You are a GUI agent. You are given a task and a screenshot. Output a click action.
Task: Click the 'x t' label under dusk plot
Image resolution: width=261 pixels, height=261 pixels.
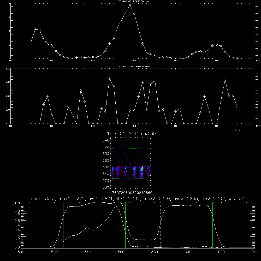click(237, 129)
